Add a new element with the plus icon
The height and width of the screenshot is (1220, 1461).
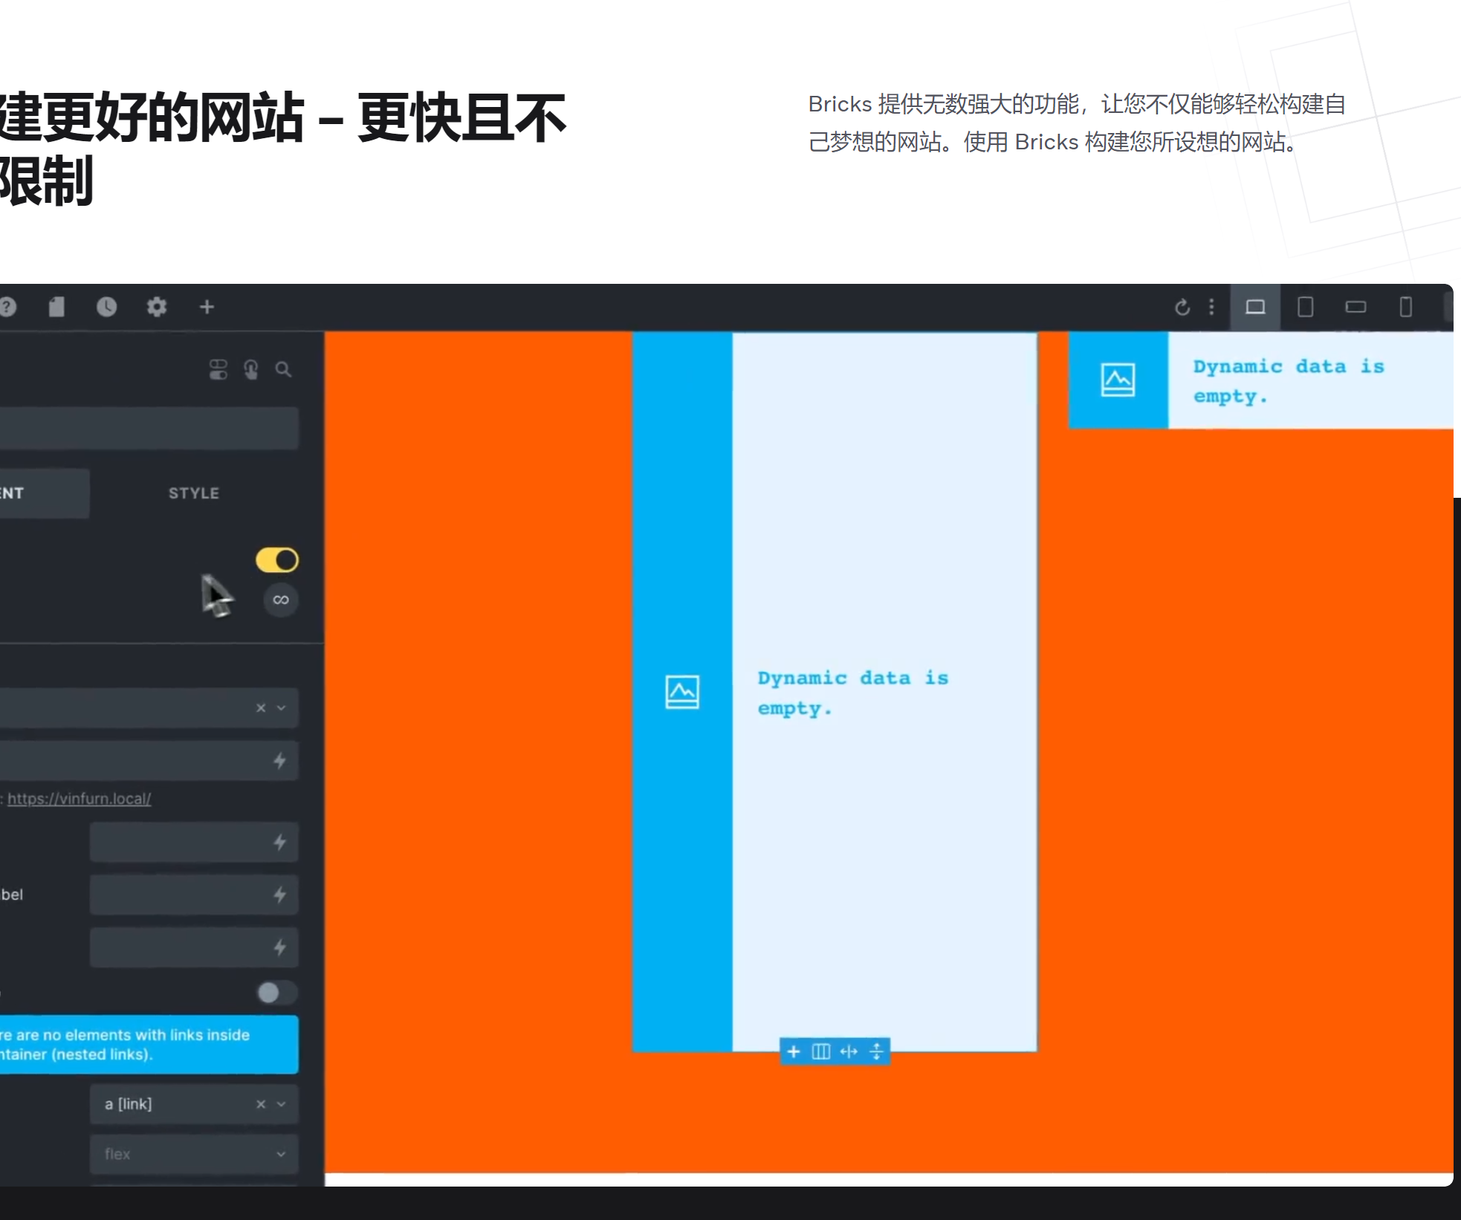207,307
